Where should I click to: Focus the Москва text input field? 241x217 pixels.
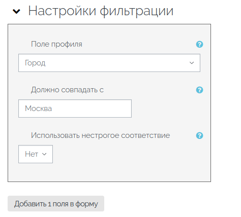[x=75, y=108]
